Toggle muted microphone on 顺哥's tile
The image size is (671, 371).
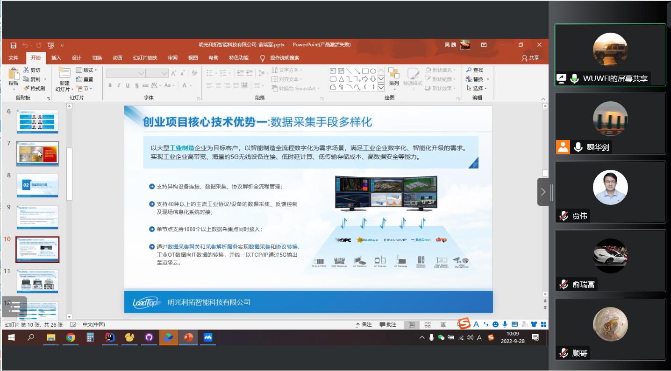tap(564, 353)
